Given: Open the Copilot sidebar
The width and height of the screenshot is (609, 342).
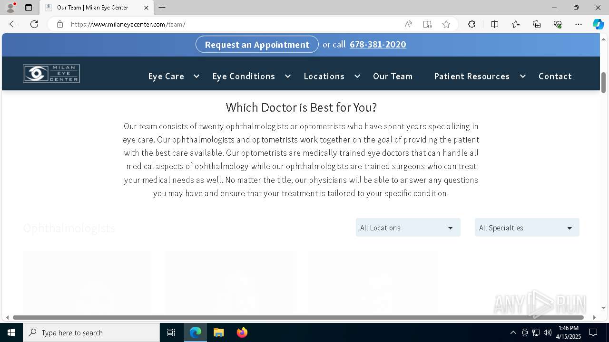Looking at the screenshot, I should pos(598,24).
